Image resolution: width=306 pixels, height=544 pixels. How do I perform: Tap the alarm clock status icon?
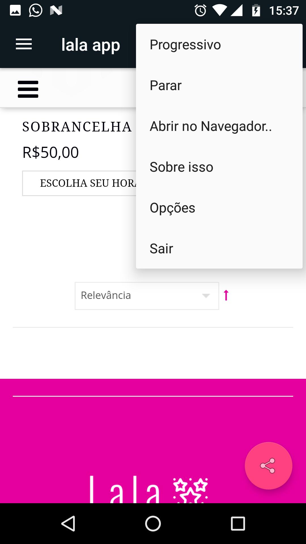point(200,11)
